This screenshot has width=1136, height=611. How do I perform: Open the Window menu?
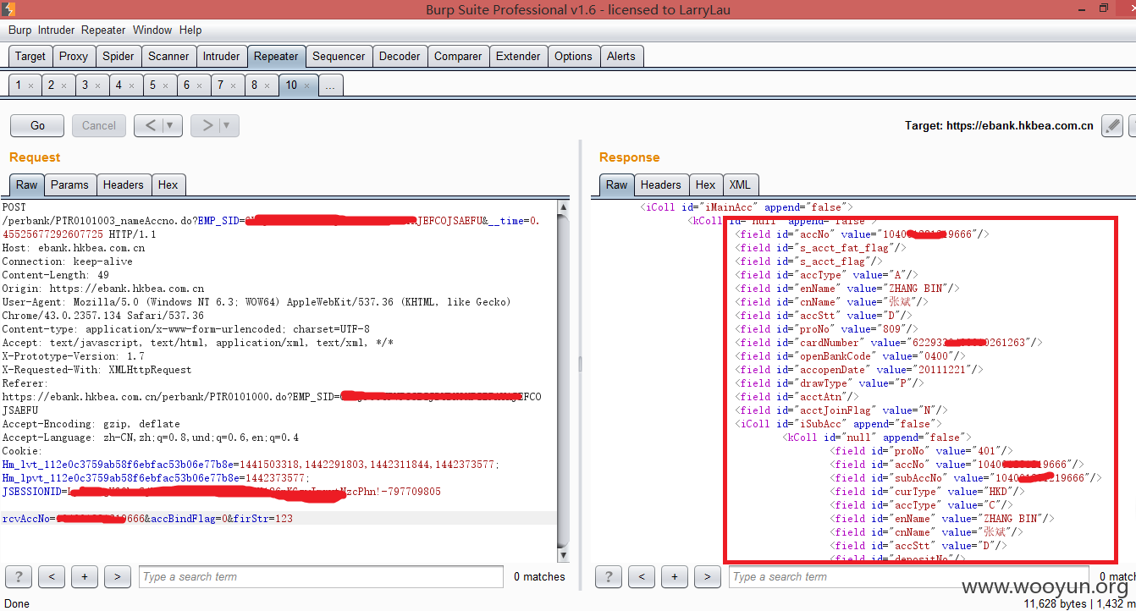click(x=152, y=30)
